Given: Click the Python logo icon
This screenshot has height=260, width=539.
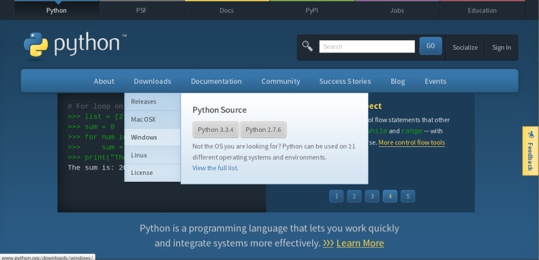Looking at the screenshot, I should tap(35, 45).
